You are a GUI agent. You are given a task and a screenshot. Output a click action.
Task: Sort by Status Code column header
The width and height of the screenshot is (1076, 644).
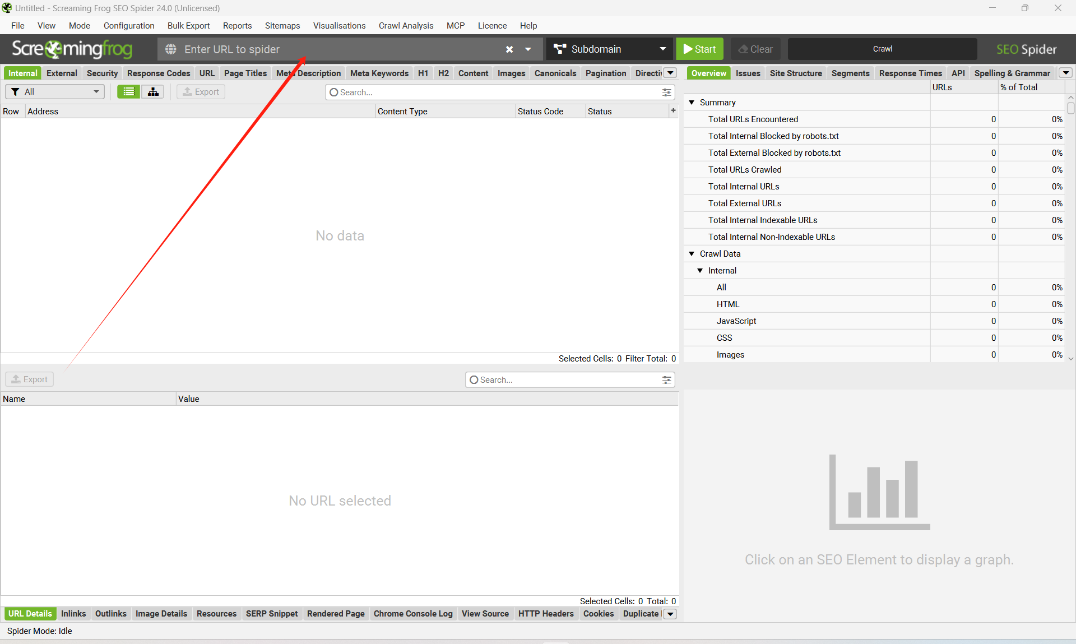pyautogui.click(x=550, y=112)
